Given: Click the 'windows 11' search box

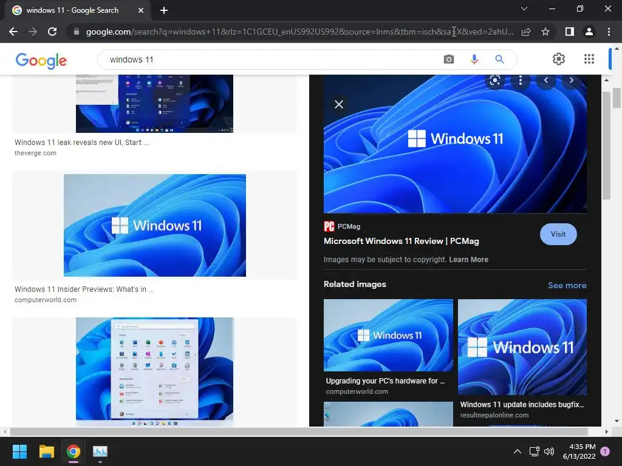Looking at the screenshot, I should tap(270, 59).
